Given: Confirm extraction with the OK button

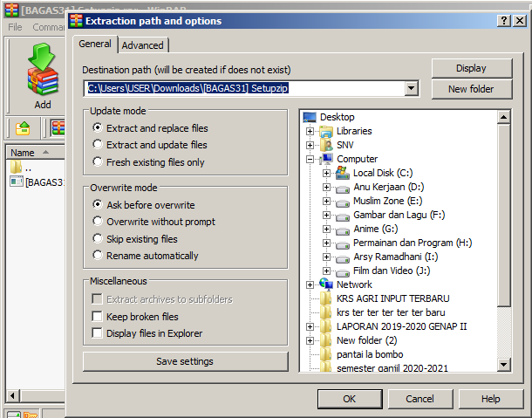Looking at the screenshot, I should coord(350,399).
